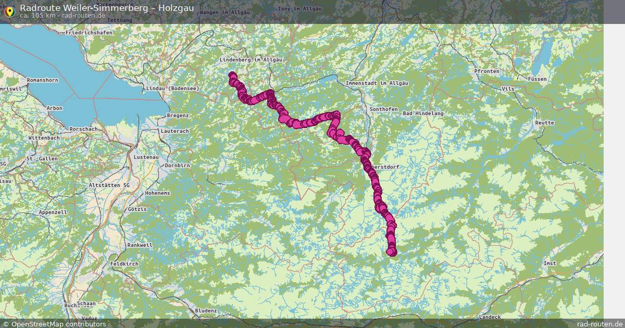625x328 pixels.
Task: Click the Sonthofen town label
Action: tap(383, 109)
